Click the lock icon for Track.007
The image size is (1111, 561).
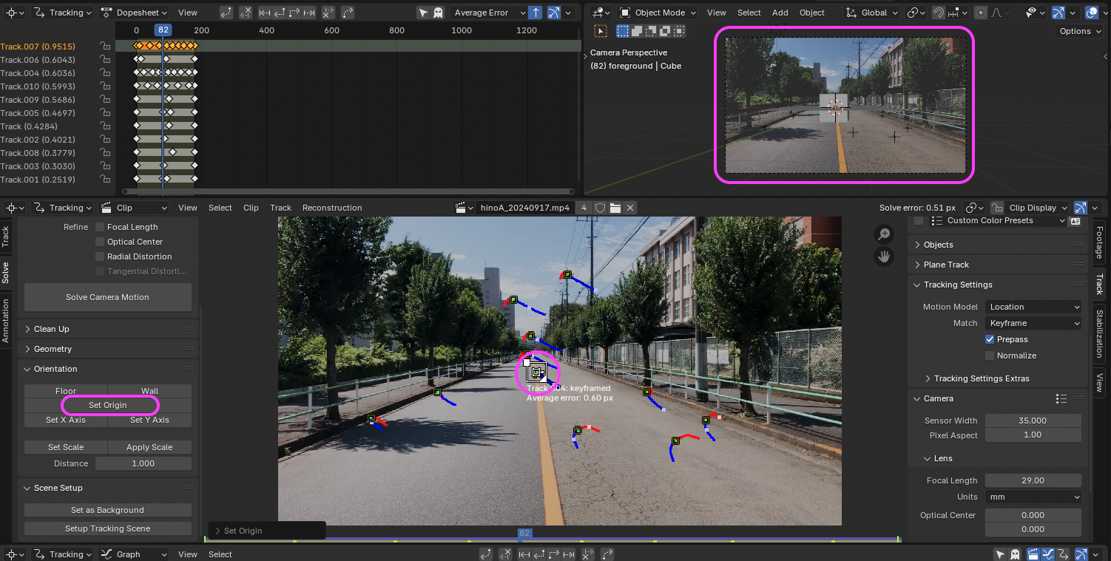pyautogui.click(x=106, y=47)
